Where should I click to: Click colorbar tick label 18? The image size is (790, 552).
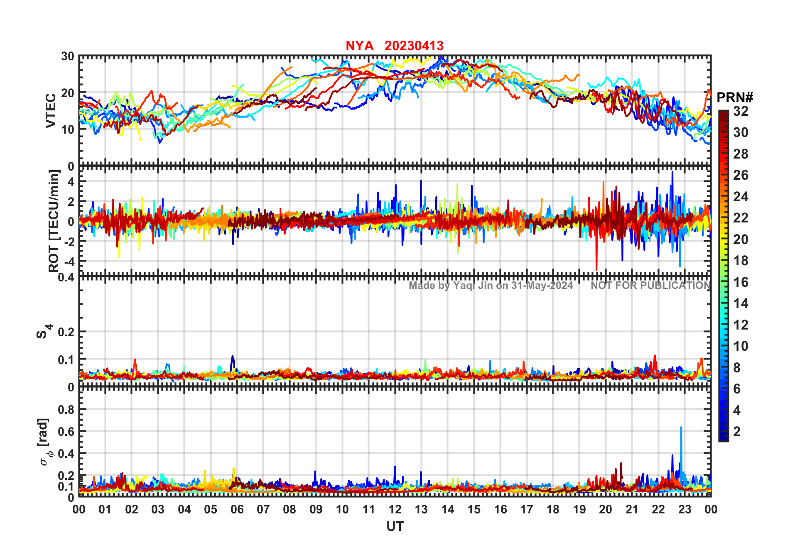[x=741, y=261]
